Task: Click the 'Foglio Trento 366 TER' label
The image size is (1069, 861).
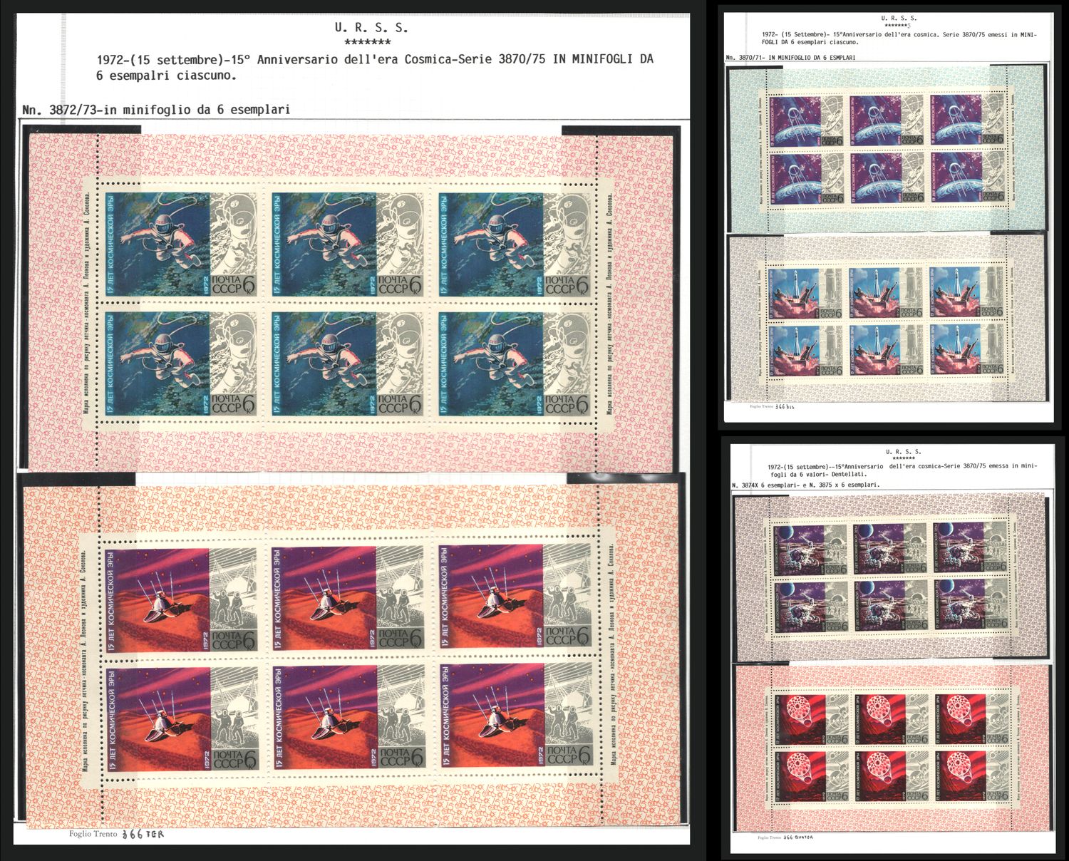Action: click(116, 834)
